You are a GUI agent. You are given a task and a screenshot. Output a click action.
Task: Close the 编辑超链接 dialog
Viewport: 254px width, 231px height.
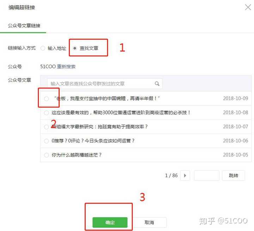pyautogui.click(x=248, y=7)
